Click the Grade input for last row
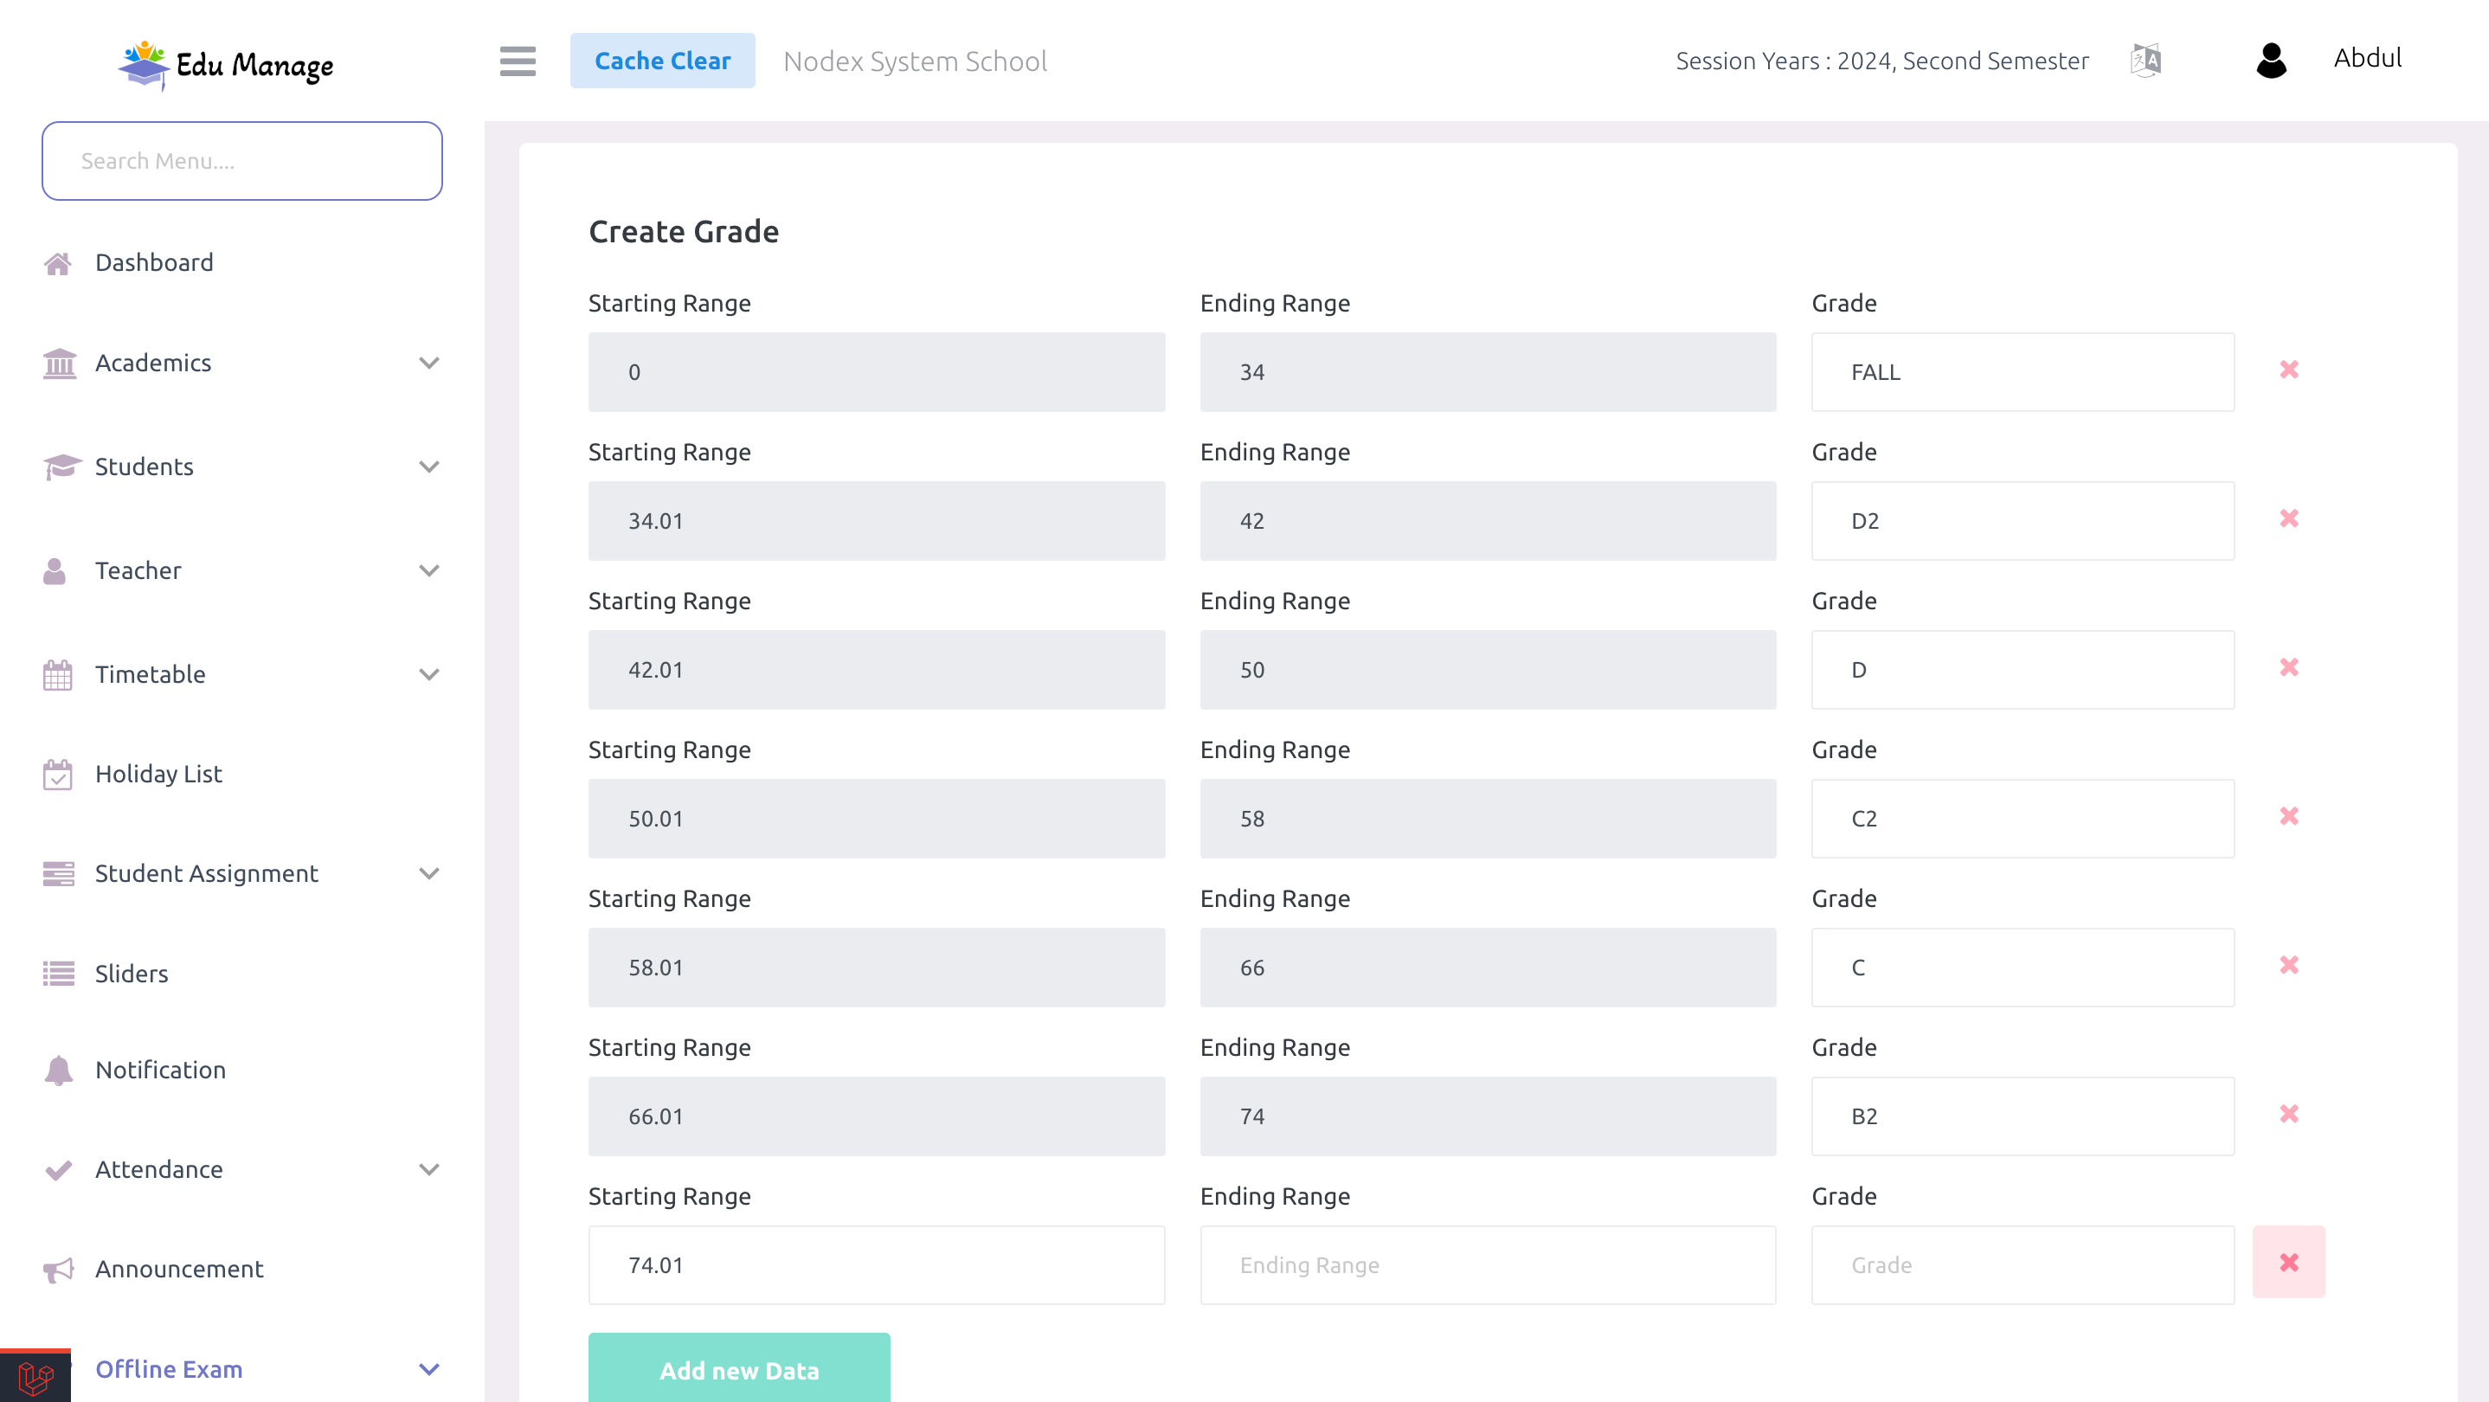 (x=2023, y=1265)
